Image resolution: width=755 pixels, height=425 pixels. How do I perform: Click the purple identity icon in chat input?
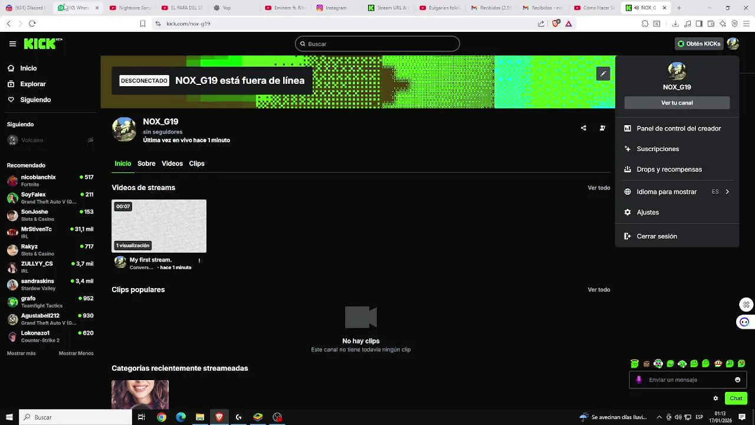coord(639,380)
